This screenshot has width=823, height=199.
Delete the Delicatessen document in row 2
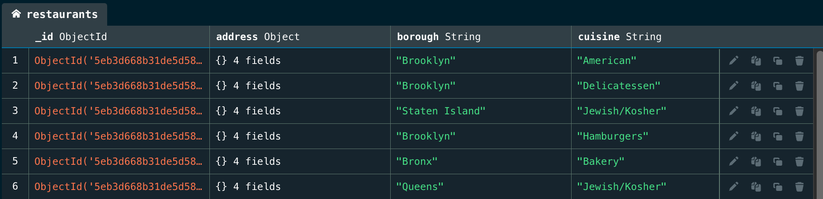pyautogui.click(x=799, y=86)
